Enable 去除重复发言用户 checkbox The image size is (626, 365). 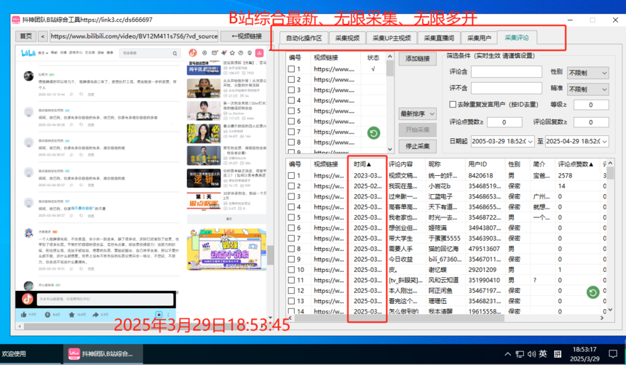point(453,105)
